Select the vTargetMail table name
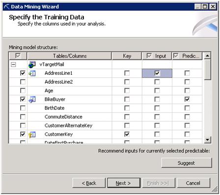 pos(52,65)
